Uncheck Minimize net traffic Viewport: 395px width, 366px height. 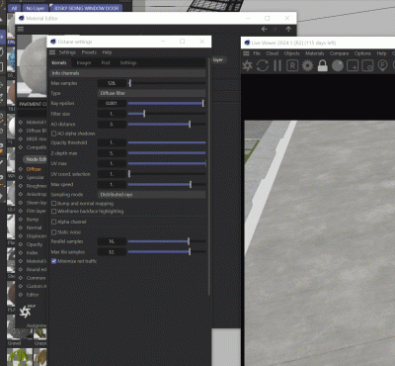(54, 261)
